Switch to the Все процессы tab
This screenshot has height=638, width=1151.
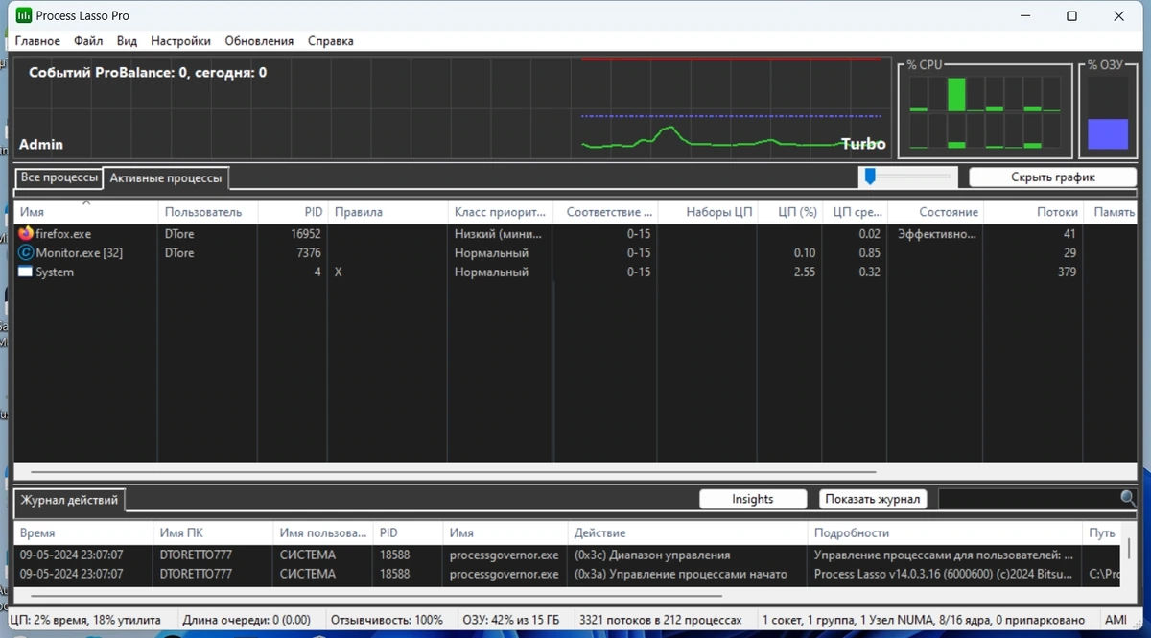[x=59, y=178]
